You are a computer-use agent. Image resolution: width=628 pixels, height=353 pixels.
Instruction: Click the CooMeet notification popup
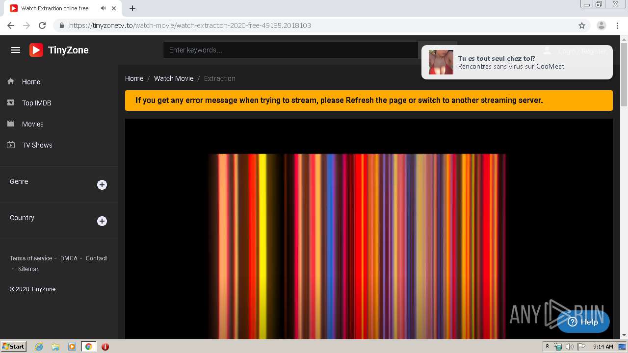[x=517, y=62]
